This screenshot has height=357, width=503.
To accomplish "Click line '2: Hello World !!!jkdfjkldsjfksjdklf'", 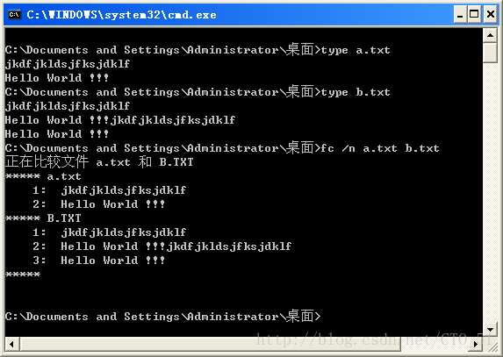I will pyautogui.click(x=162, y=246).
